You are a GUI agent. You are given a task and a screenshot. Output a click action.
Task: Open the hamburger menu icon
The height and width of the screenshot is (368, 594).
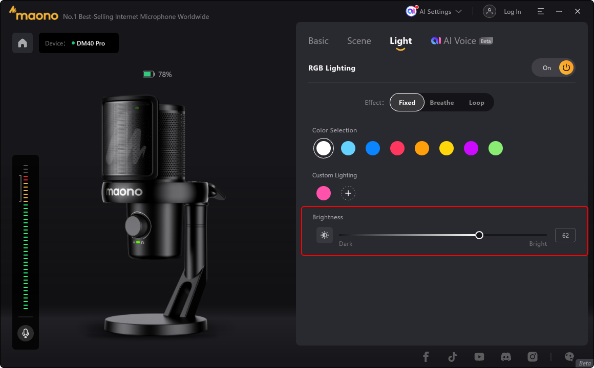pos(541,11)
